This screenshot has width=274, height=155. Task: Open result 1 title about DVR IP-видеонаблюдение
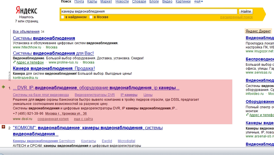[x=96, y=88]
